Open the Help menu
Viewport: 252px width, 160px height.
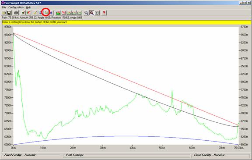click(x=28, y=7)
